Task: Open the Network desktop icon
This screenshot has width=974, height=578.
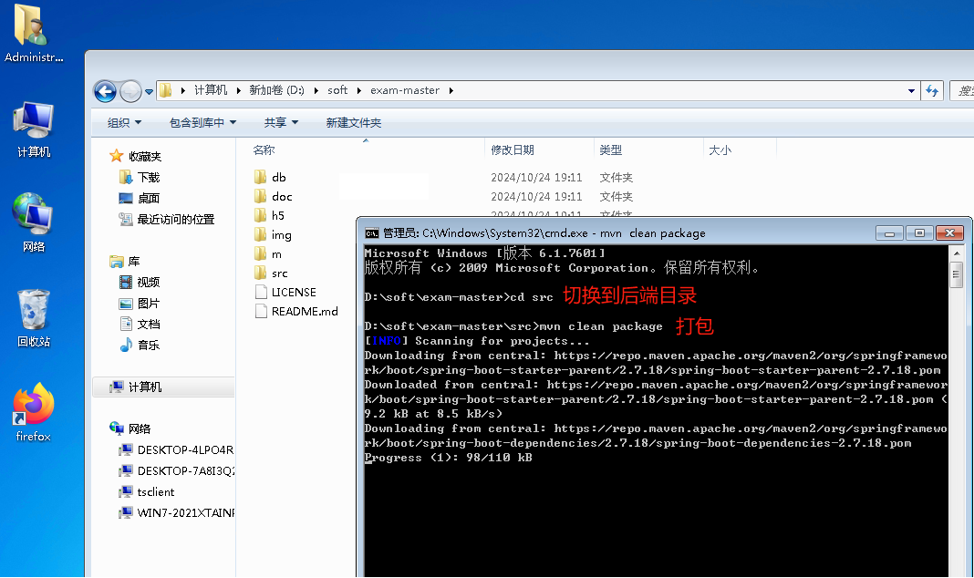Action: point(34,215)
